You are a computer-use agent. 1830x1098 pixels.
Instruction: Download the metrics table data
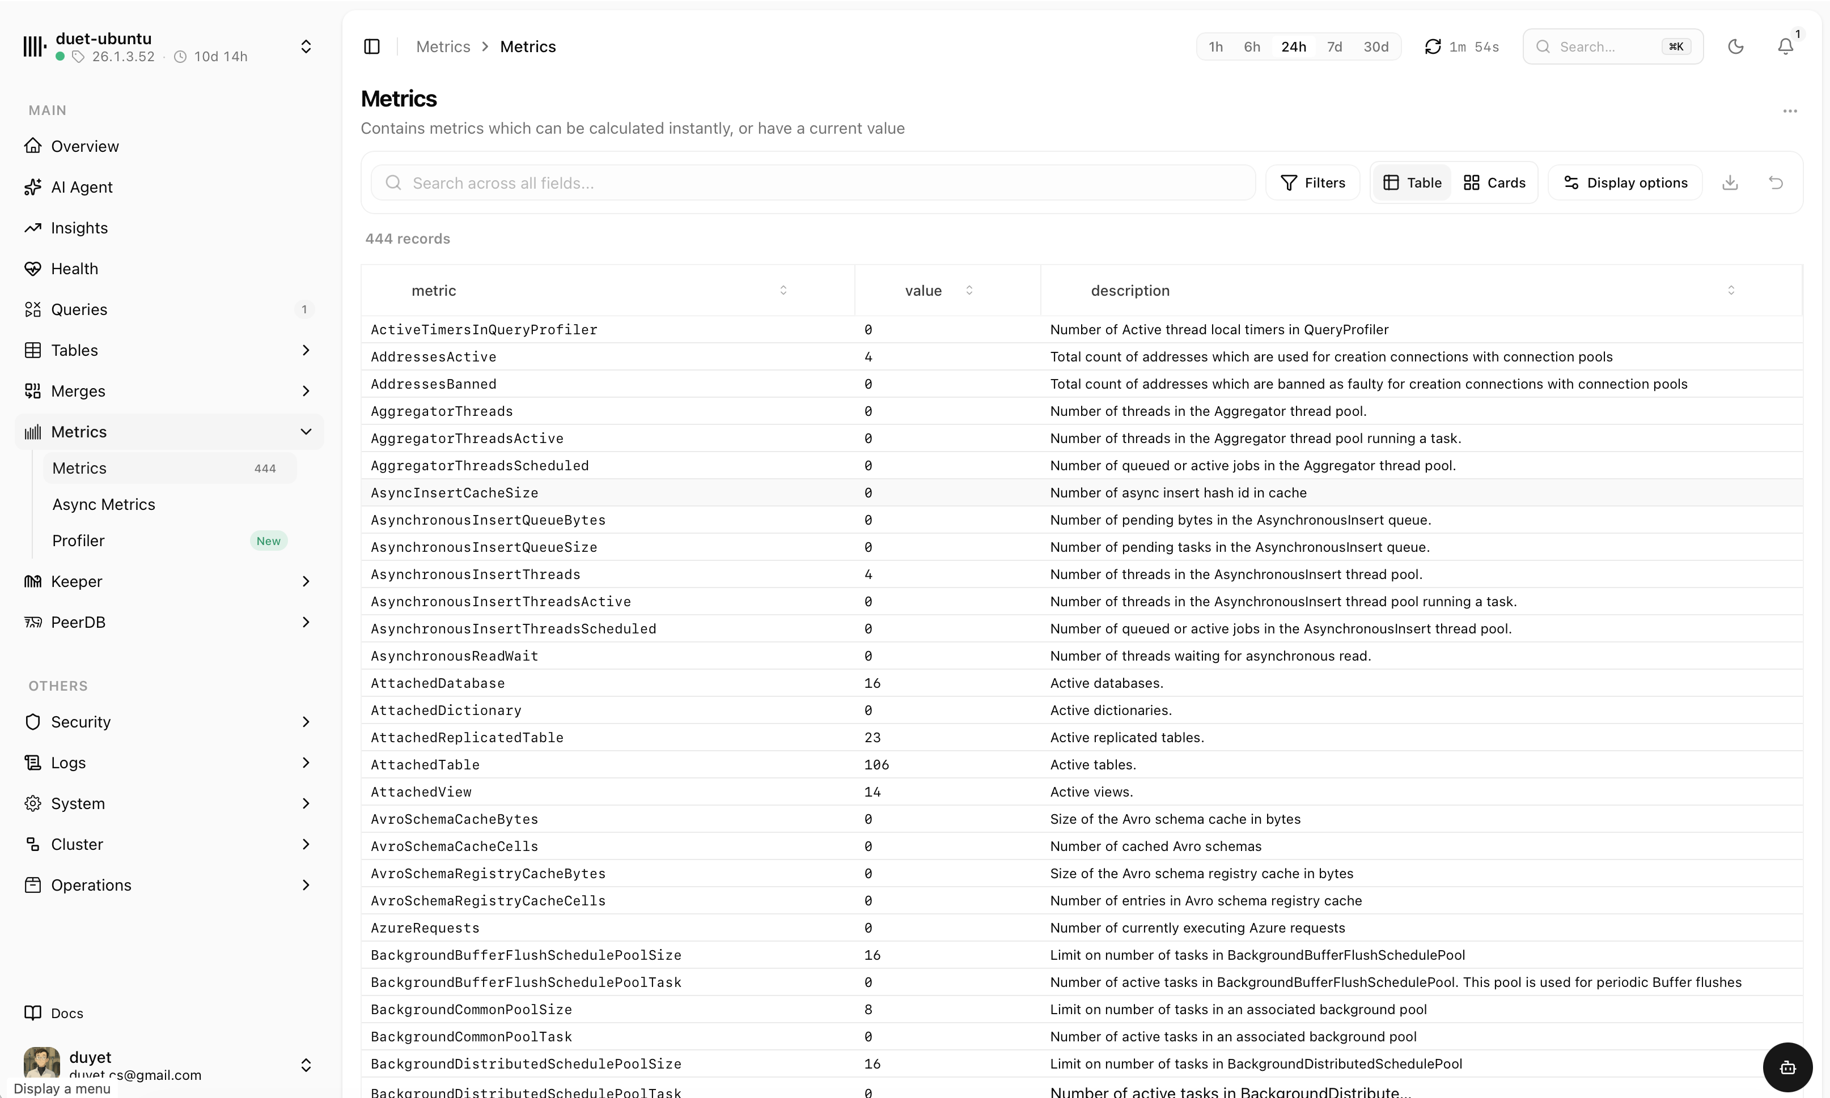tap(1729, 183)
